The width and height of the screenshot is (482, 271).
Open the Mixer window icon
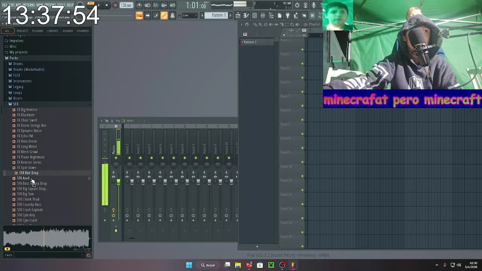tap(263, 15)
